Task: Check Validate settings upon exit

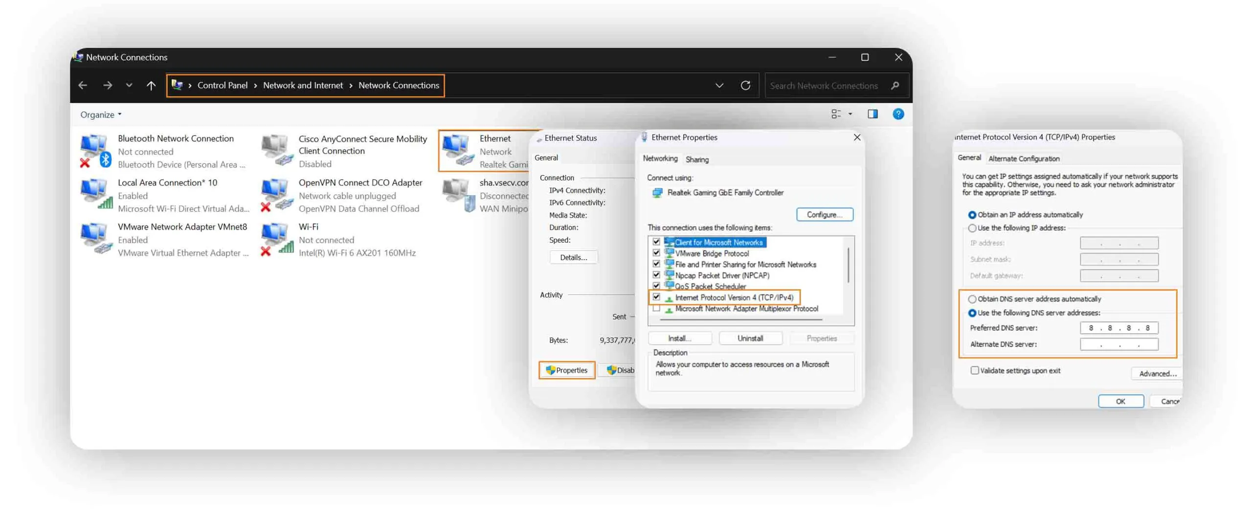Action: [x=974, y=371]
